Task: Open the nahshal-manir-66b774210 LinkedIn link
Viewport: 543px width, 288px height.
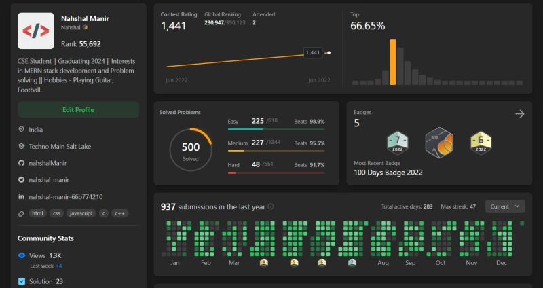Action: coord(66,197)
